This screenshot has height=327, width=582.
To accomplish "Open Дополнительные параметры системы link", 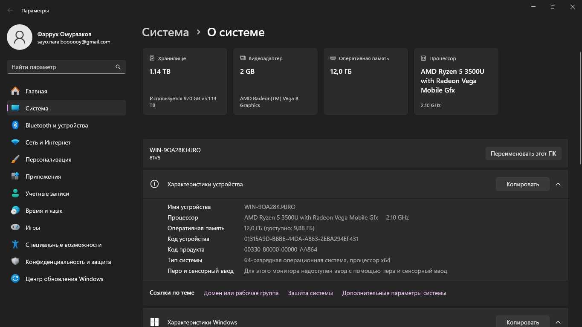I will pyautogui.click(x=394, y=293).
